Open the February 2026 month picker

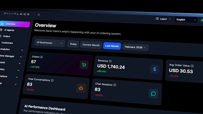click(135, 47)
